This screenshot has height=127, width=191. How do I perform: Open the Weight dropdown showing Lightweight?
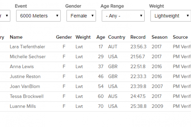[171, 16]
